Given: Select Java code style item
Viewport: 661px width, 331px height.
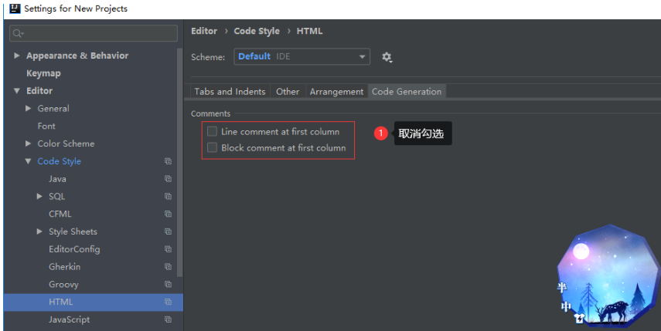Looking at the screenshot, I should point(57,179).
